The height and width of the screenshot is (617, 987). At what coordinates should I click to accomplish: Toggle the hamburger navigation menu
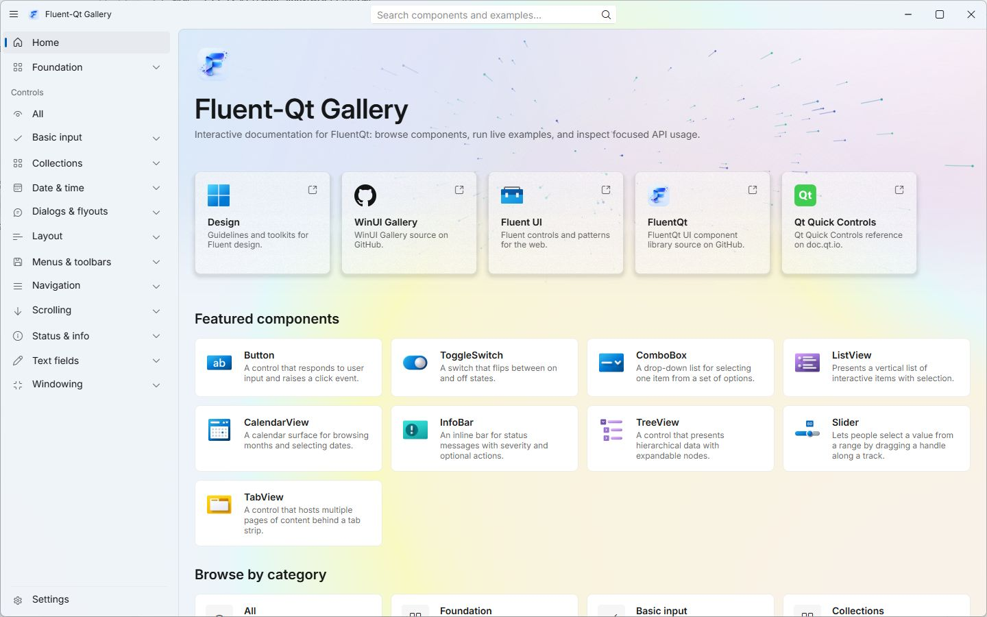[14, 14]
